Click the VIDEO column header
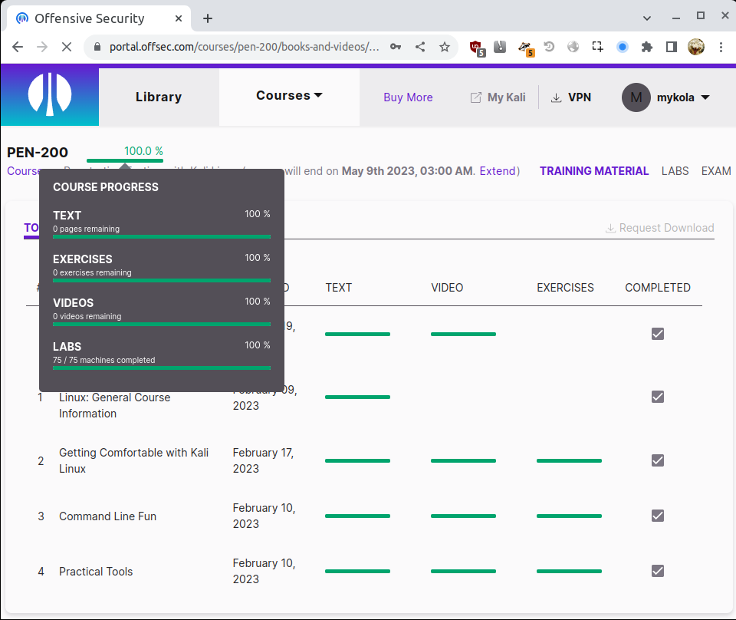 coord(447,288)
